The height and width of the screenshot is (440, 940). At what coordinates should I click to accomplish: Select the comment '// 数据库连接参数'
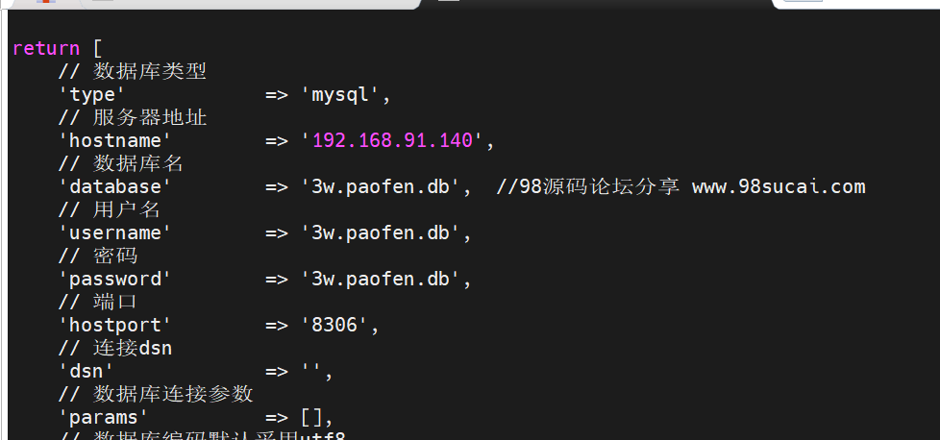pyautogui.click(x=156, y=395)
